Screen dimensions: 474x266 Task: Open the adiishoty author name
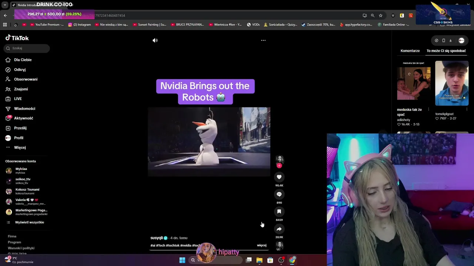pos(404,120)
